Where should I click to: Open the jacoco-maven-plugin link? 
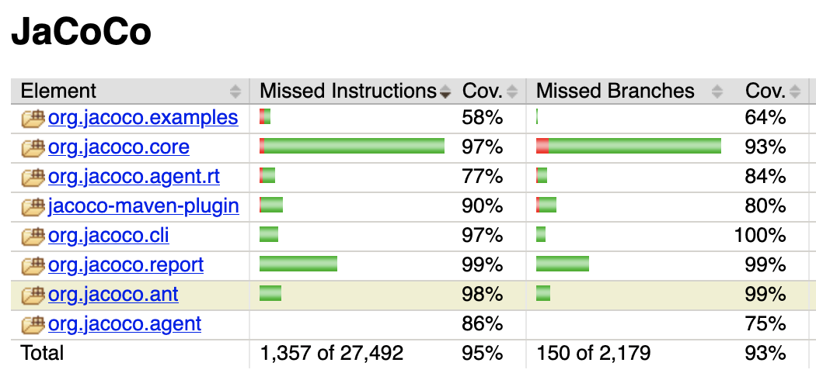tap(143, 206)
